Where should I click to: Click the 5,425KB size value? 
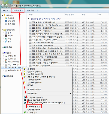(104, 22)
